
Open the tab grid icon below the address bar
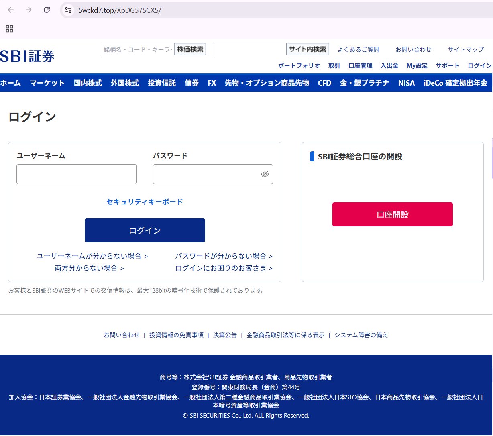[x=9, y=29]
